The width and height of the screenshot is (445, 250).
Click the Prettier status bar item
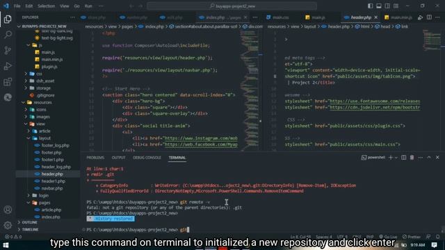click(x=412, y=237)
